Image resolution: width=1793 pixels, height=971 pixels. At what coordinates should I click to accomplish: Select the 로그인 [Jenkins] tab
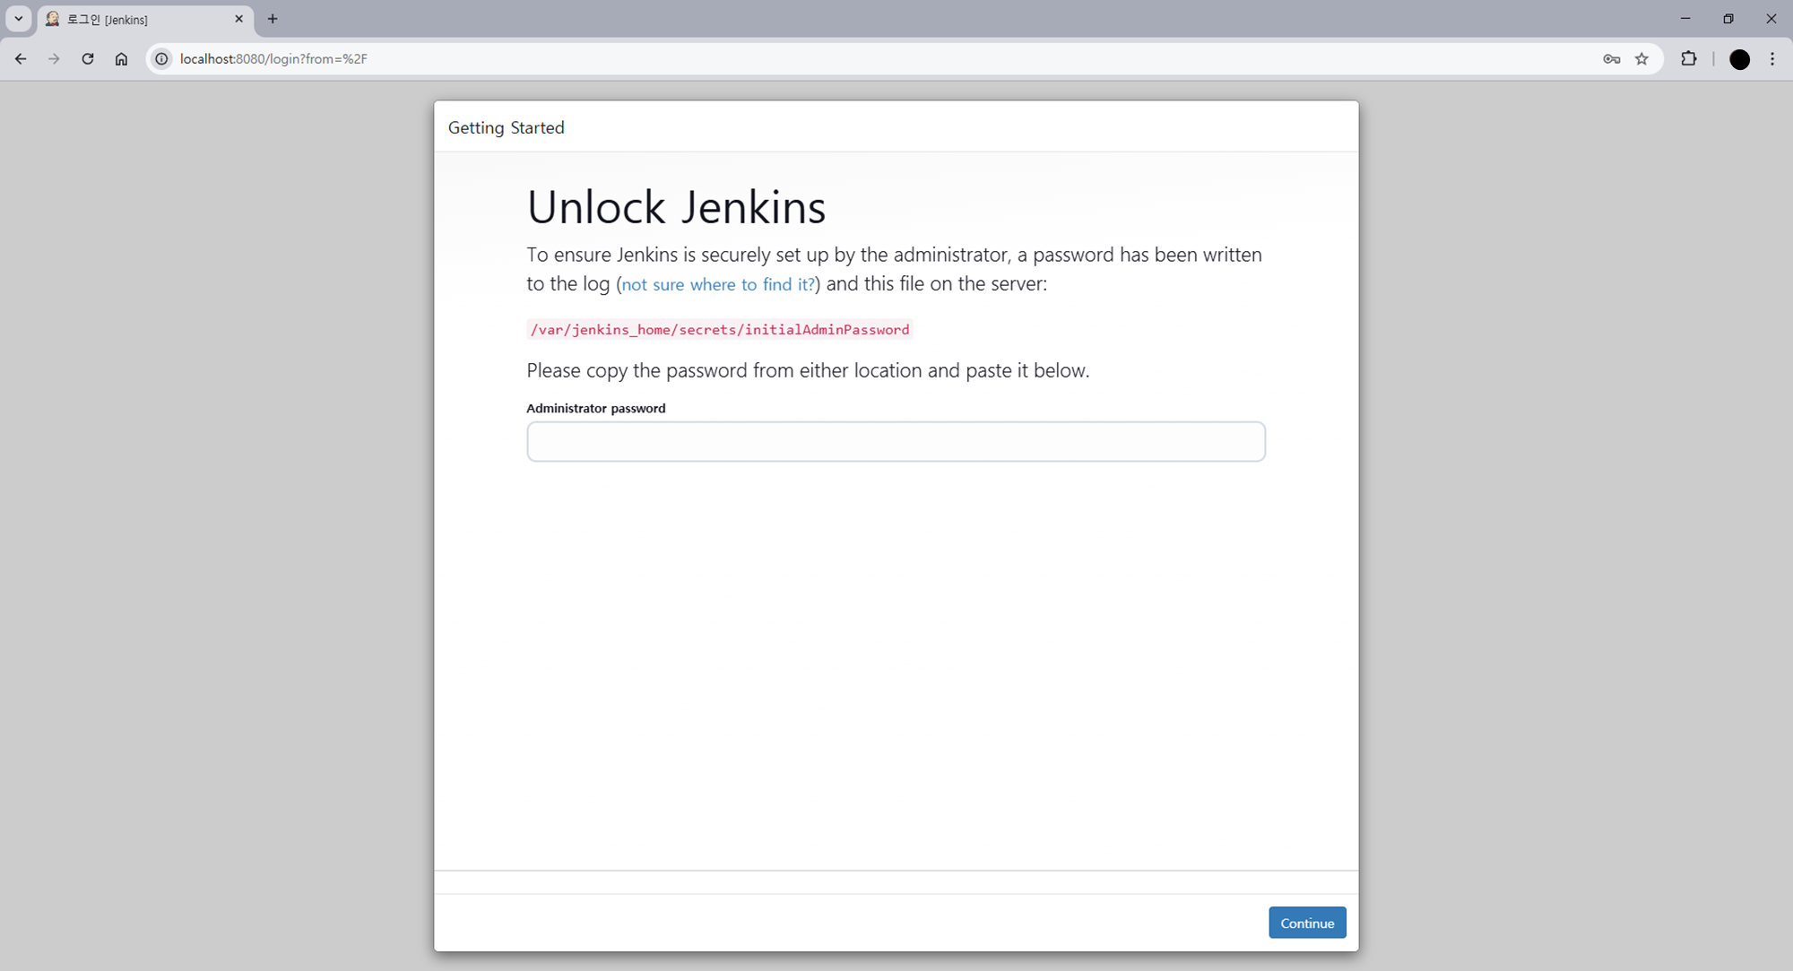[145, 20]
